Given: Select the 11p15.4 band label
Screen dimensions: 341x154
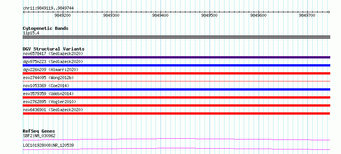Looking at the screenshot, I should tap(31, 33).
